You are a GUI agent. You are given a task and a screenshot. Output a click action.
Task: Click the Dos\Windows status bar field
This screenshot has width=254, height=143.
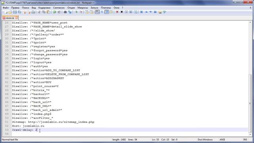click(x=205, y=139)
